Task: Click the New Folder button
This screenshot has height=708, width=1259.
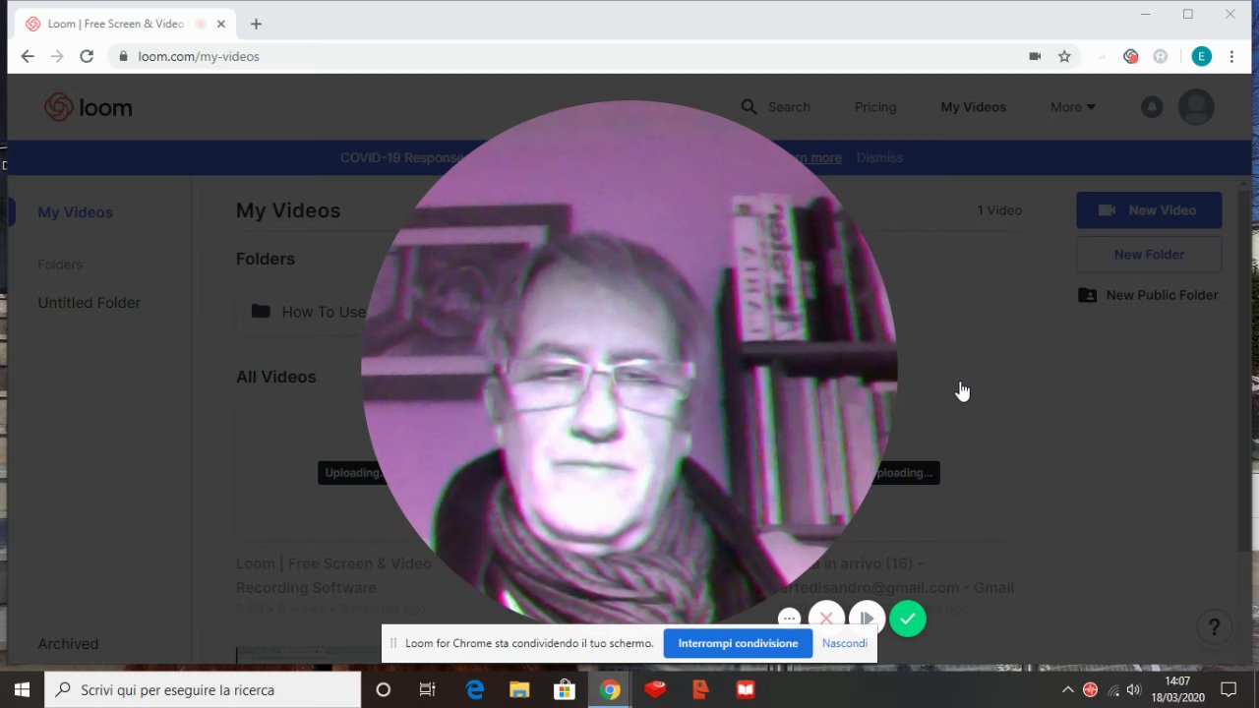Action: coord(1149,255)
